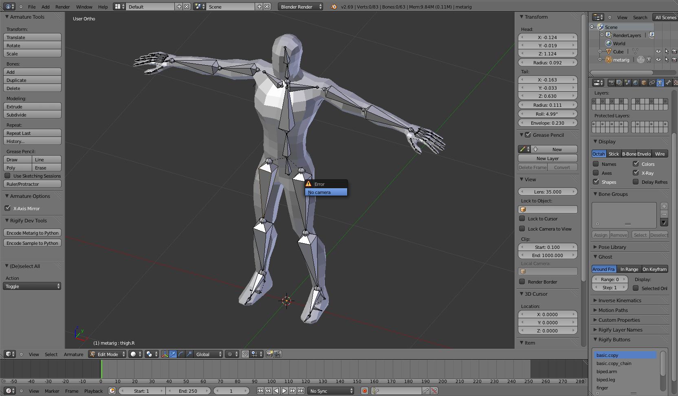The image size is (678, 396).
Task: Enable the Snap magnet icon in the header
Action: coord(244,354)
